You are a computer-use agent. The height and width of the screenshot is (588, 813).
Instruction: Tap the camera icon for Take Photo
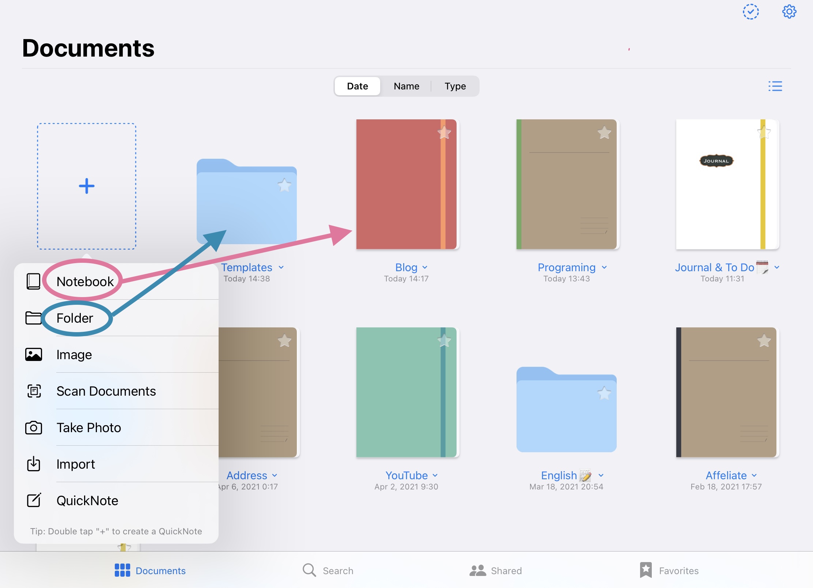click(34, 428)
